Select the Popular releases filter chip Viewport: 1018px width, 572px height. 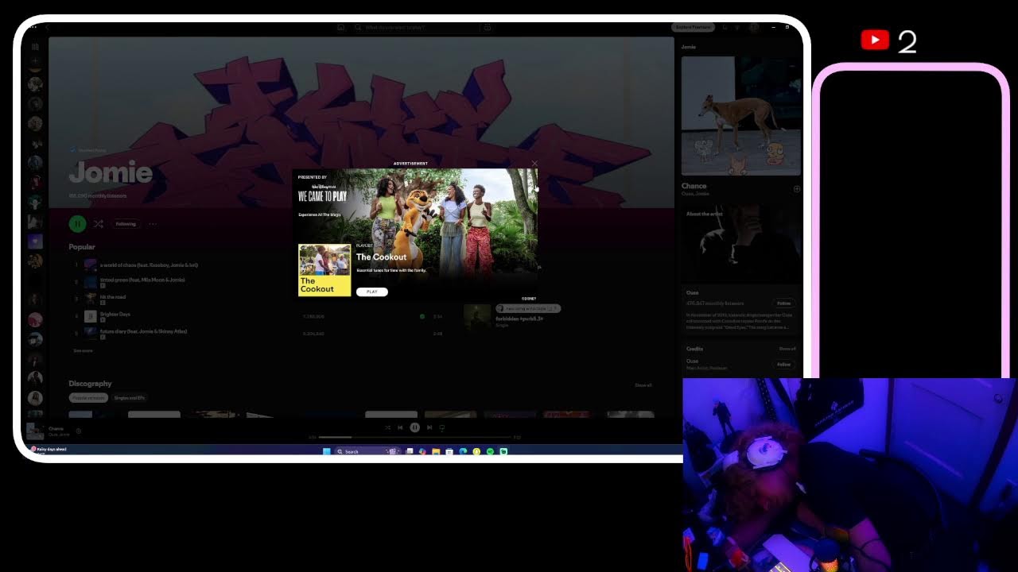click(x=88, y=398)
